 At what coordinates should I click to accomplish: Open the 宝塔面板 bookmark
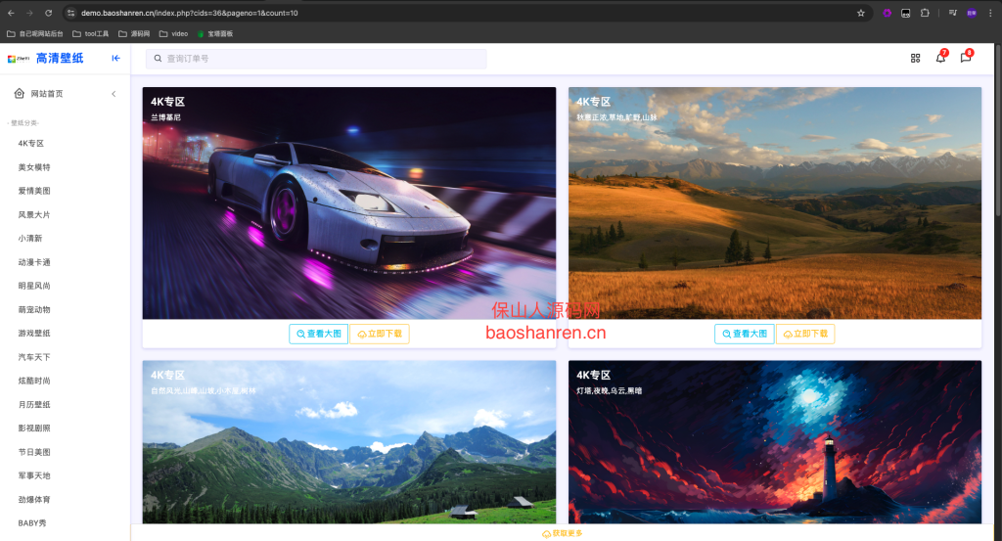(x=215, y=34)
